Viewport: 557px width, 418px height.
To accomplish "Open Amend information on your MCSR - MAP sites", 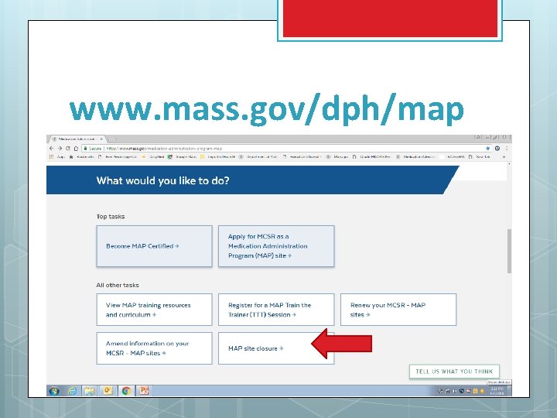I will click(154, 348).
